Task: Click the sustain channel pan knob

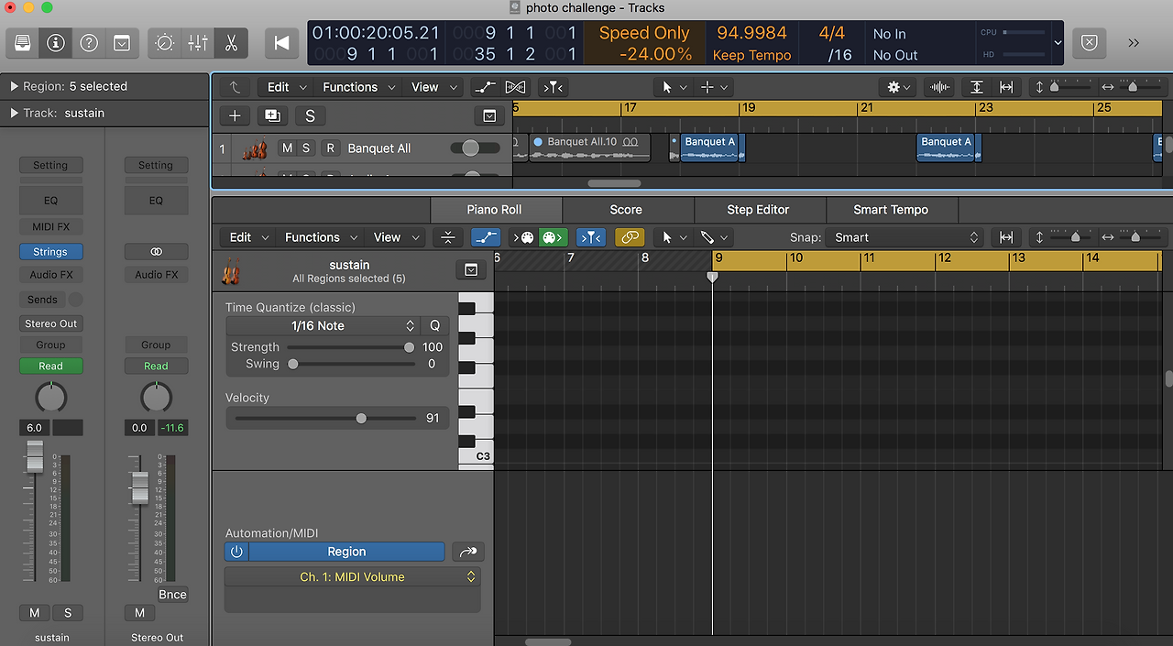Action: [x=50, y=398]
